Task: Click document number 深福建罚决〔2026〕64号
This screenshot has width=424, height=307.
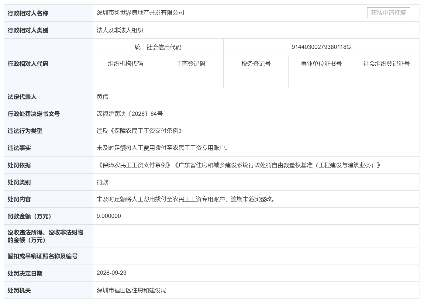Action: pos(130,114)
